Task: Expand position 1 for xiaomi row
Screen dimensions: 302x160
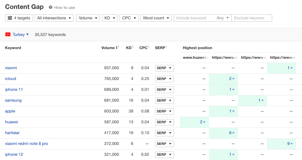Action: (290, 68)
